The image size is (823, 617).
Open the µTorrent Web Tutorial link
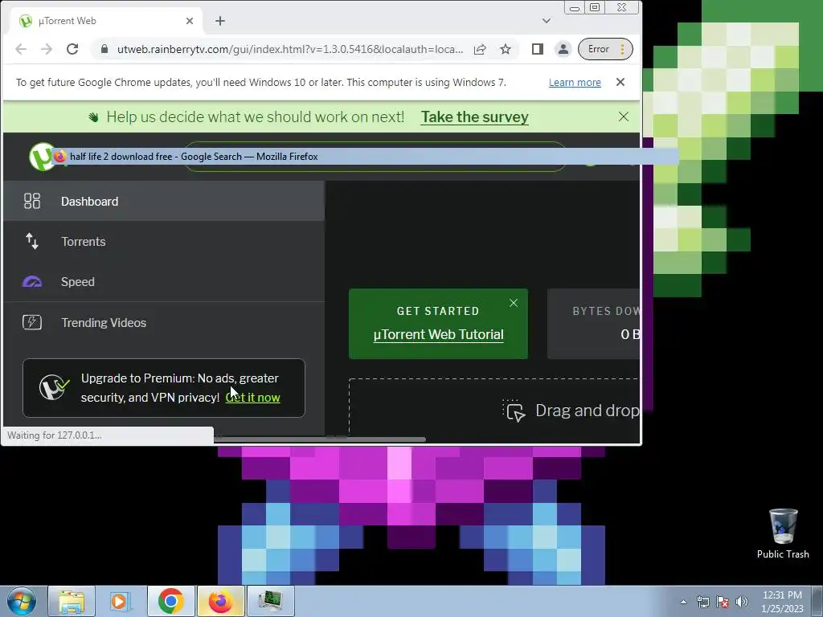coord(438,335)
